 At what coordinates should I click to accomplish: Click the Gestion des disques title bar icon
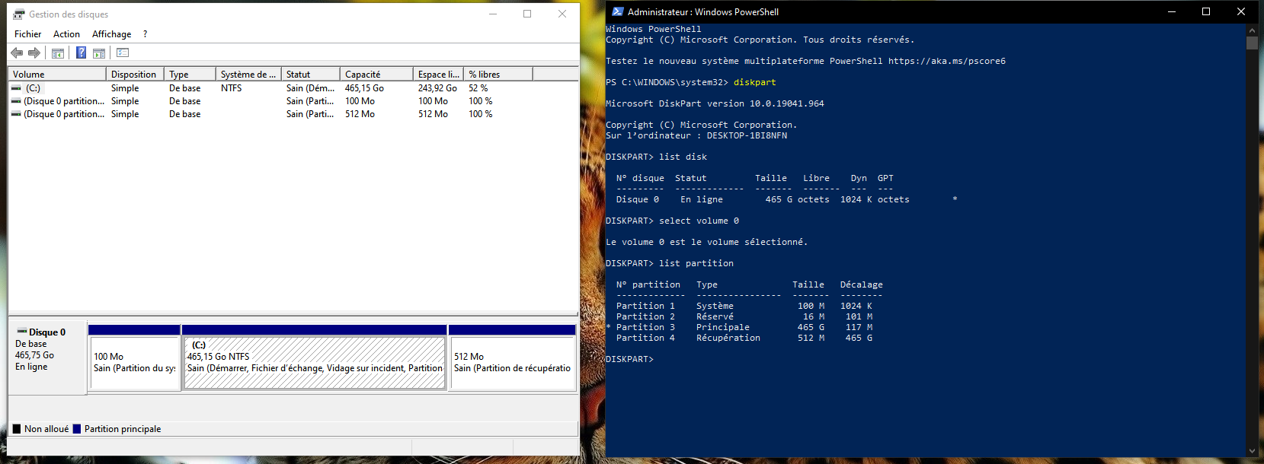18,14
